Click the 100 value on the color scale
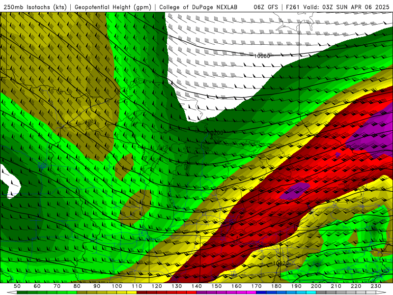 [x=117, y=286]
